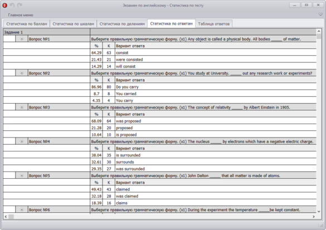The height and width of the screenshot is (230, 326).
Task: Click the vertical scrollbar up arrow
Action: [x=319, y=31]
